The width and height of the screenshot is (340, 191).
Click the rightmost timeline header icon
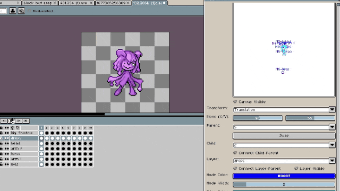pos(18,128)
